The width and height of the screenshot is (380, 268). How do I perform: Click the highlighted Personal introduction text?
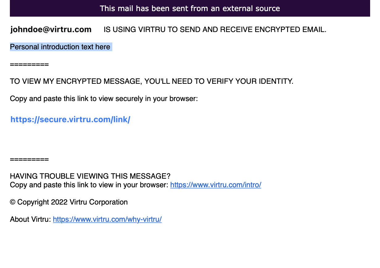61,47
